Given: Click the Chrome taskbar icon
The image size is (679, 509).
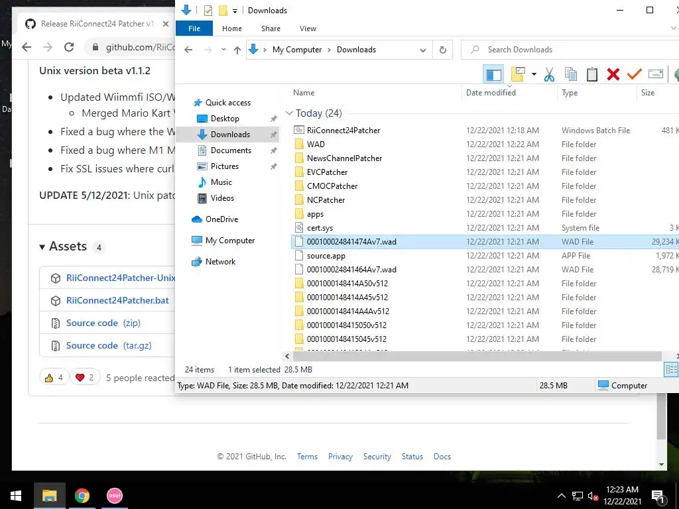Looking at the screenshot, I should (82, 496).
